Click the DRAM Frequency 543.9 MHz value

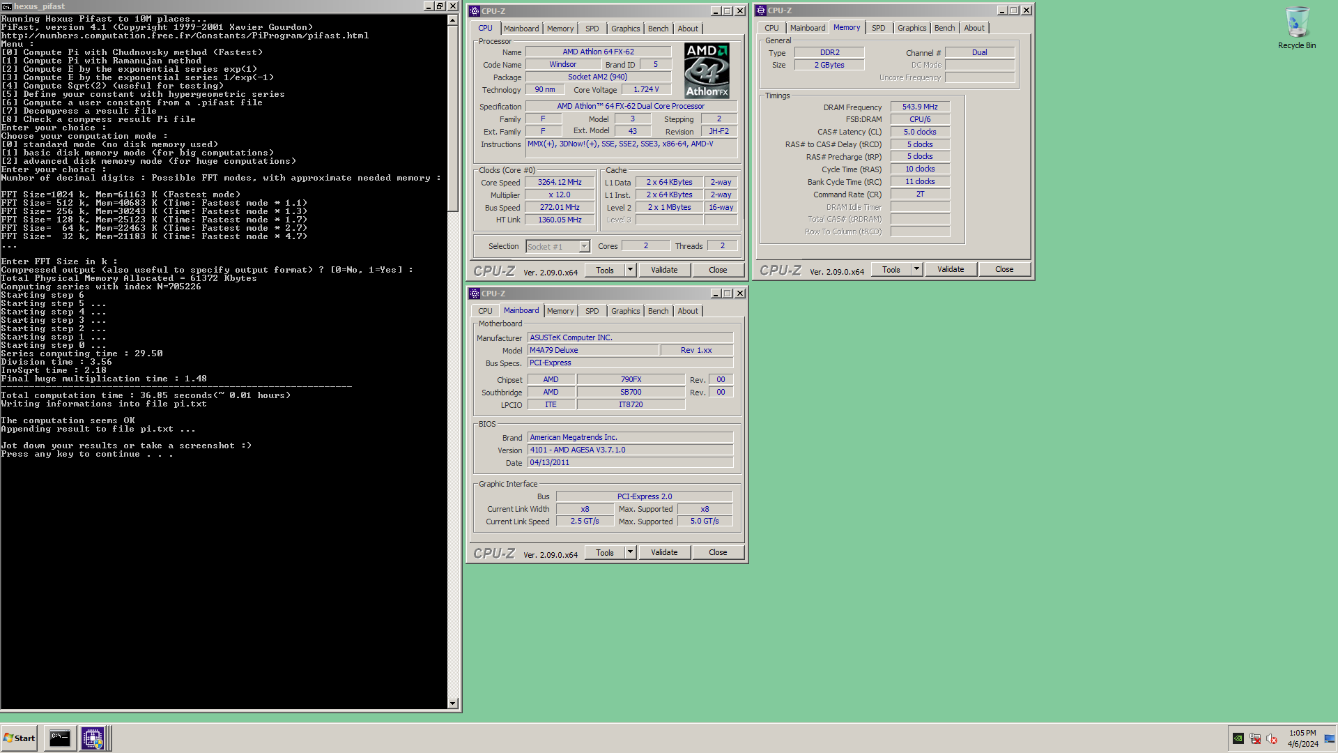click(920, 107)
